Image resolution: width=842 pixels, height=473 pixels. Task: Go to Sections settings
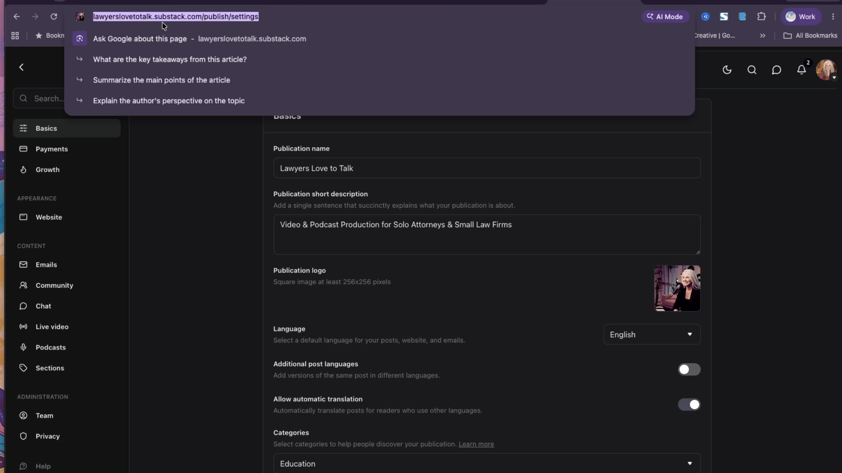(67, 368)
